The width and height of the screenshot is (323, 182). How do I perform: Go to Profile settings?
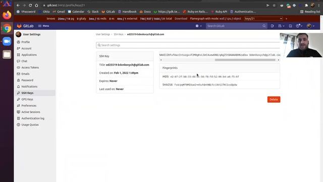(26, 42)
